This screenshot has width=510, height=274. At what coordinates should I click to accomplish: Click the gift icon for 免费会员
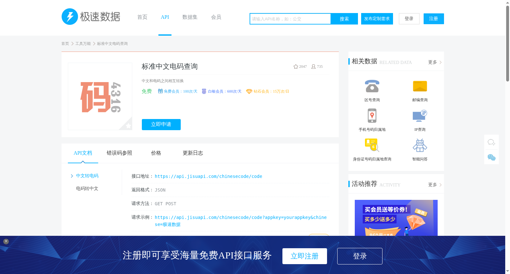tap(160, 91)
